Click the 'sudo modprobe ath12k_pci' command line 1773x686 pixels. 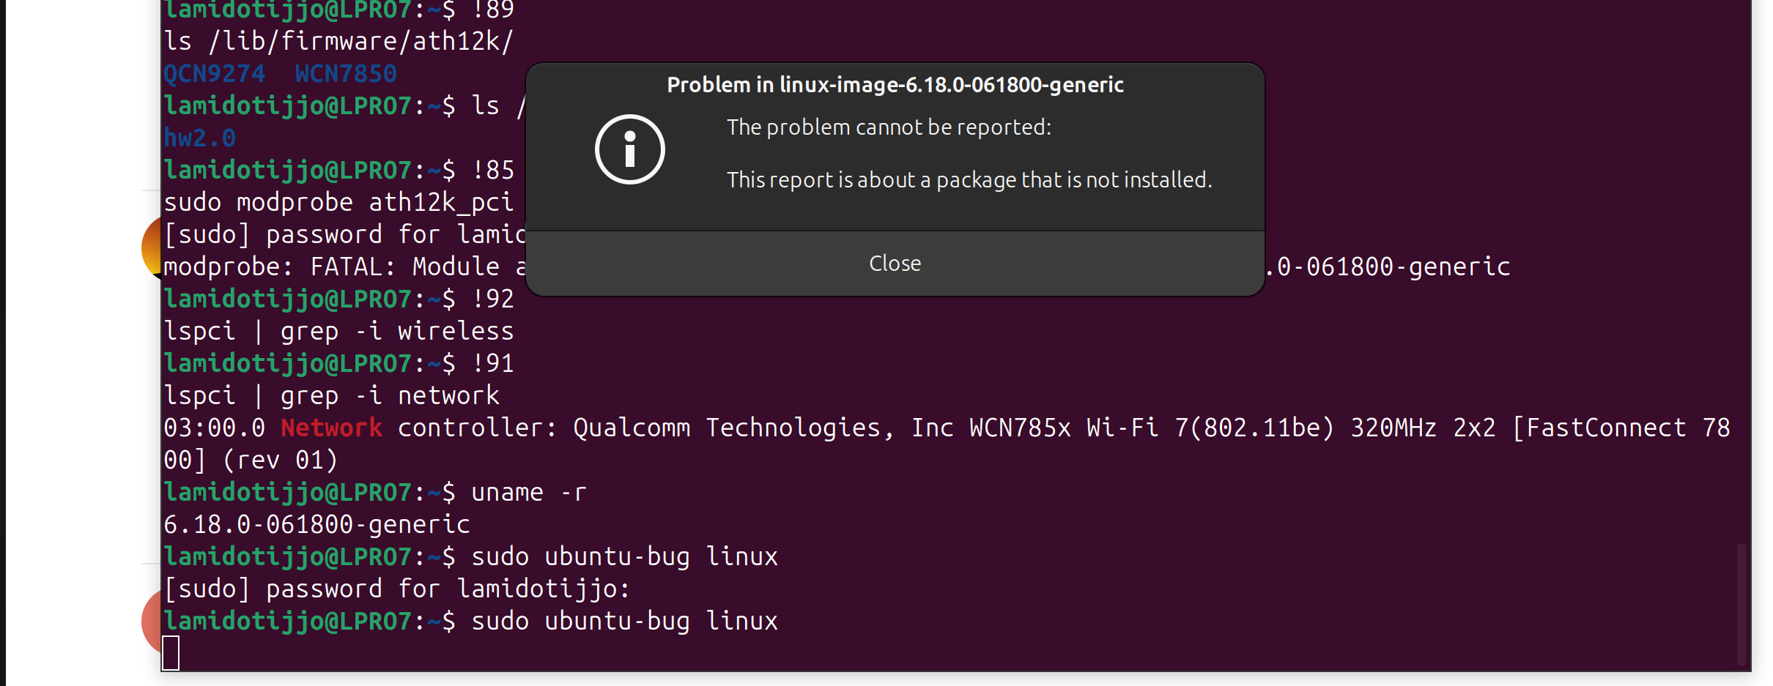coord(338,202)
